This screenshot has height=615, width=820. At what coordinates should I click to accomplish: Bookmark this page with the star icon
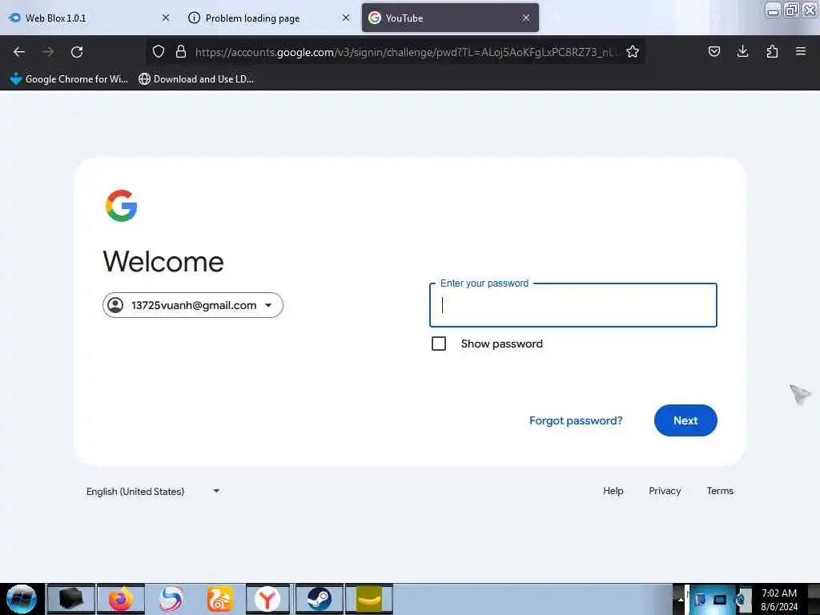pyautogui.click(x=633, y=51)
